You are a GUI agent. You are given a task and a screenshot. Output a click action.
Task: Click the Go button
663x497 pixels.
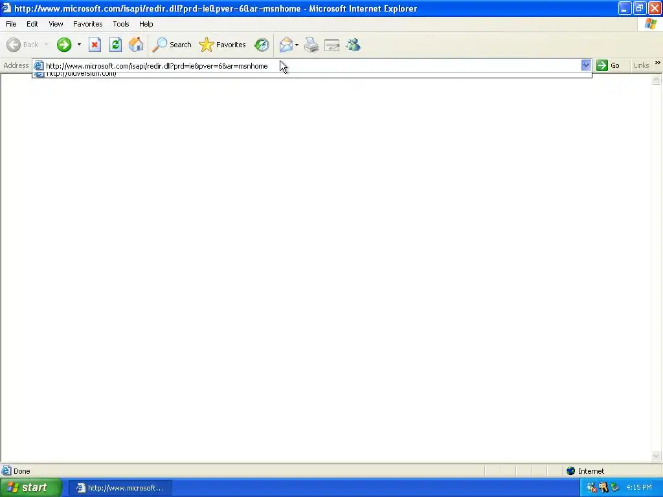[x=608, y=65]
